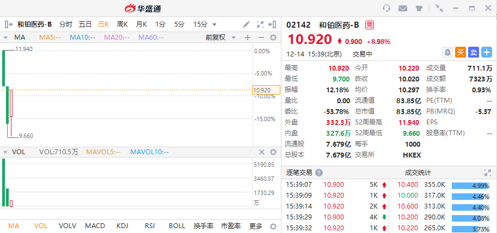Close the VOL indicator panel
The height and width of the screenshot is (233, 497).
[262, 152]
